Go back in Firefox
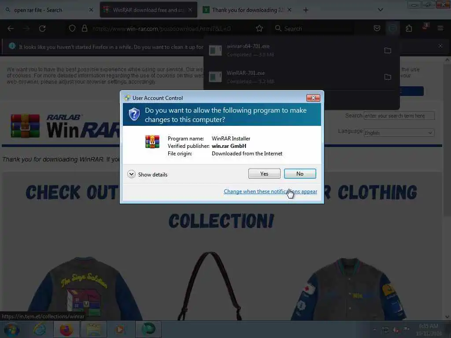The image size is (451, 338). [11, 29]
